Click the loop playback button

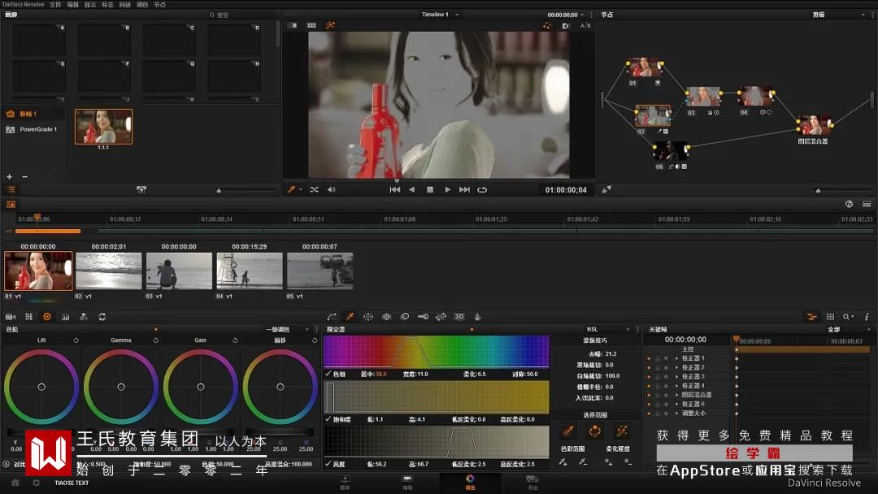[482, 189]
